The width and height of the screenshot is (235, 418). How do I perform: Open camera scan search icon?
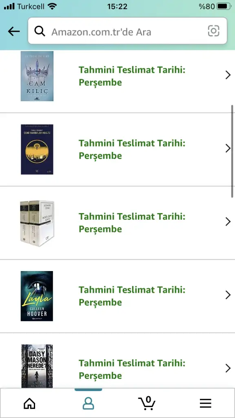click(213, 31)
